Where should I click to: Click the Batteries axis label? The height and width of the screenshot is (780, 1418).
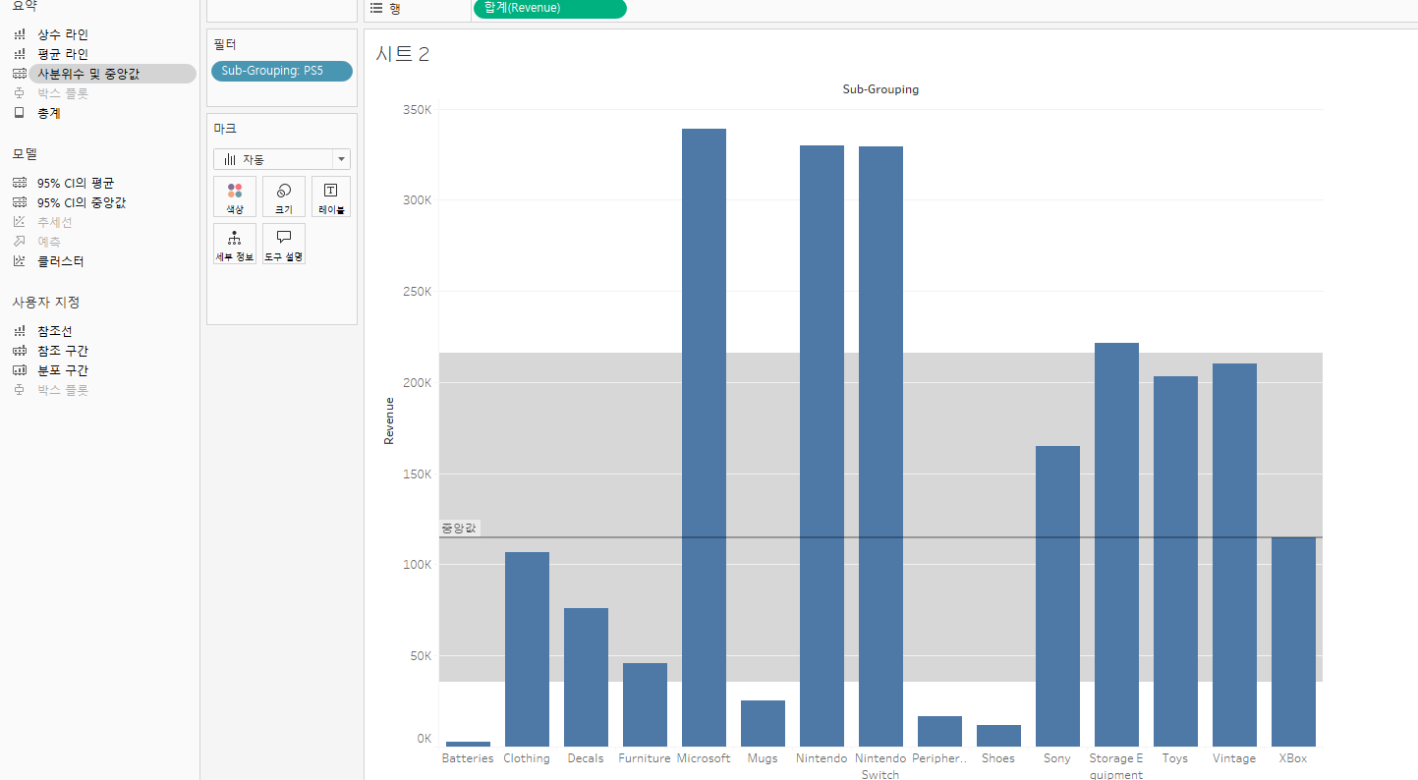coord(468,758)
